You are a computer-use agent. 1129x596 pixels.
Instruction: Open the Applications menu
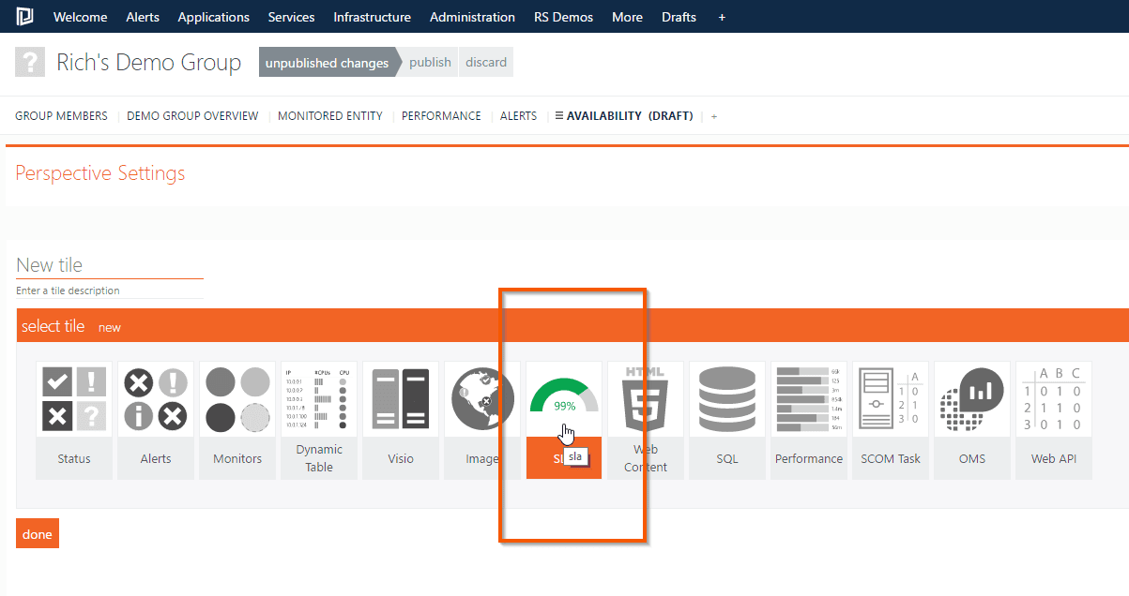213,17
